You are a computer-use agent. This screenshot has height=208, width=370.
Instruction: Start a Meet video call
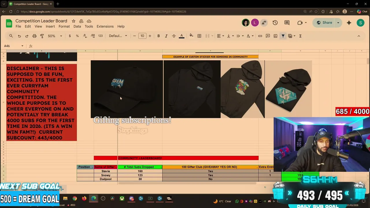[302, 23]
